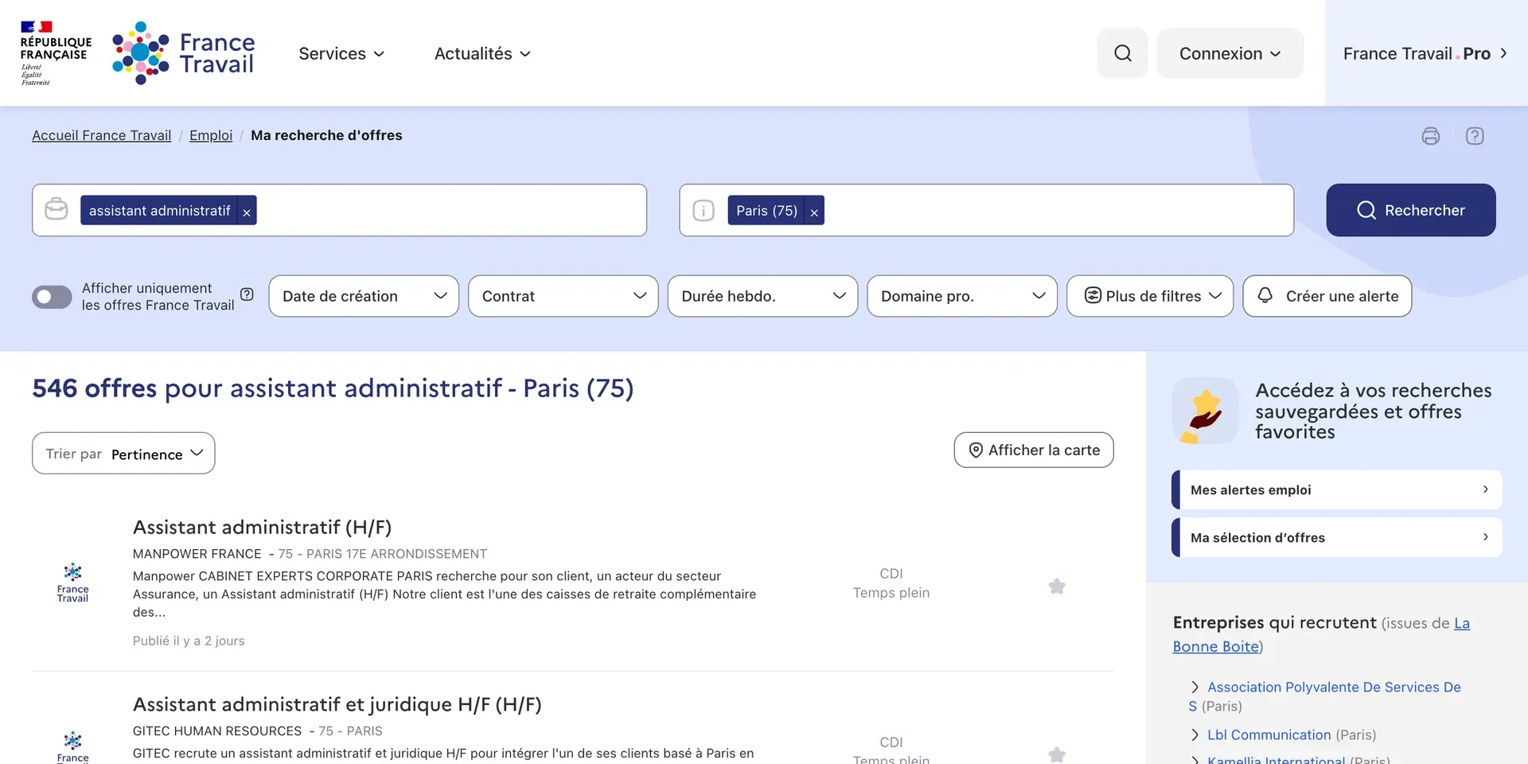Favorite the Manpower Assistant administratif offer star
Image resolution: width=1528 pixels, height=764 pixels.
coord(1057,587)
